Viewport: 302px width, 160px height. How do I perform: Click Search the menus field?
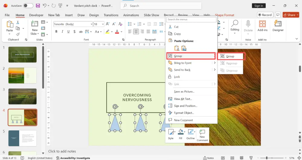[191, 19]
